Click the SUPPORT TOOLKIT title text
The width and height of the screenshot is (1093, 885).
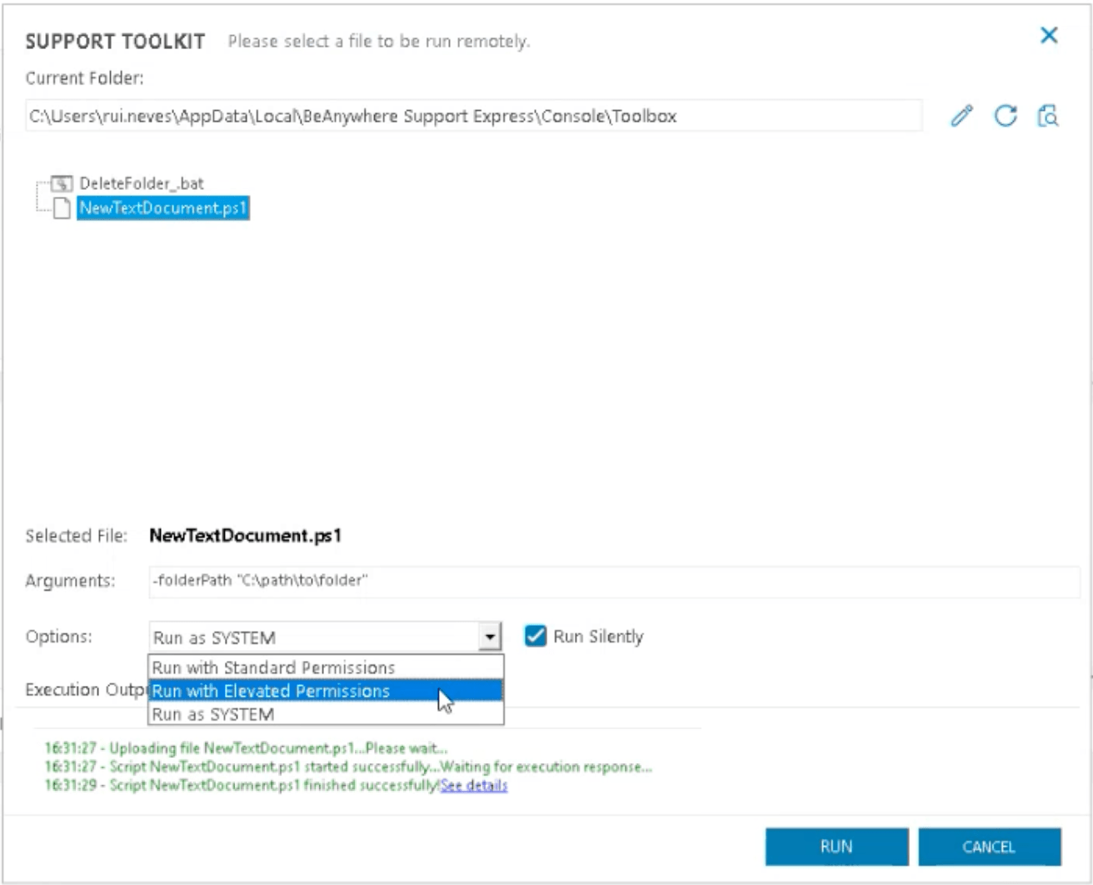click(115, 42)
